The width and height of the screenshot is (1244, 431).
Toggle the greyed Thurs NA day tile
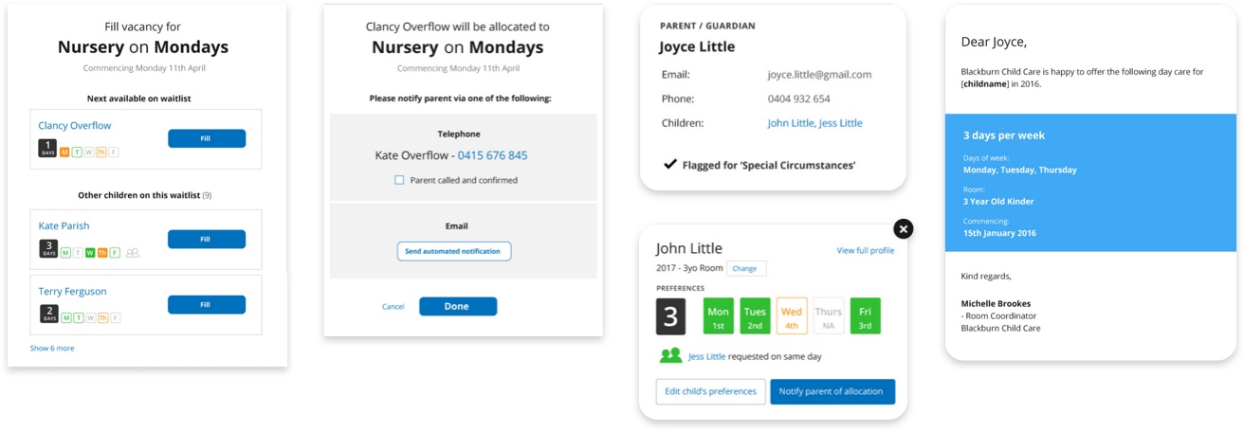coord(829,316)
